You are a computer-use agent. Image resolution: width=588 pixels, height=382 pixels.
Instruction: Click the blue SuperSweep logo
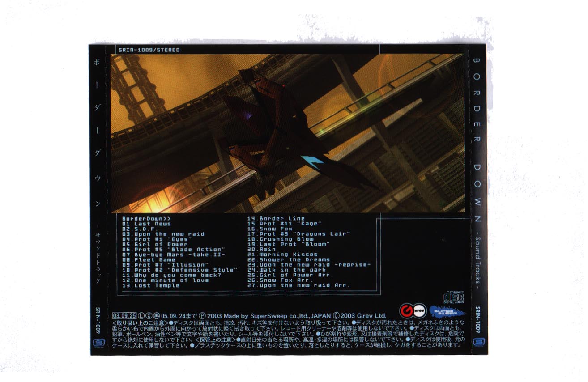(x=447, y=310)
